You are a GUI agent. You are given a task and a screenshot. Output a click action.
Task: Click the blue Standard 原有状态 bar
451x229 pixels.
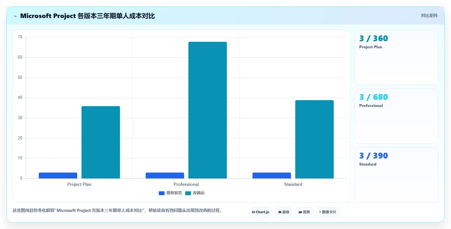pos(272,176)
